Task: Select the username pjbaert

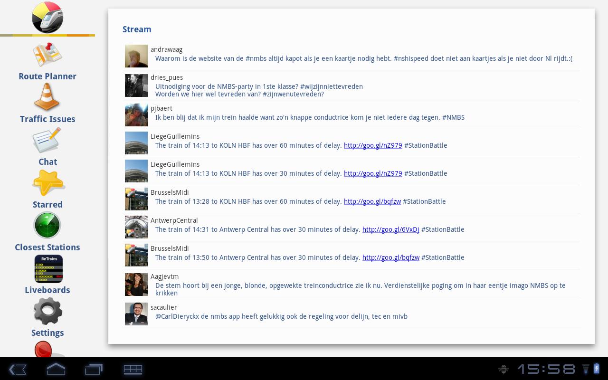Action: pos(161,108)
